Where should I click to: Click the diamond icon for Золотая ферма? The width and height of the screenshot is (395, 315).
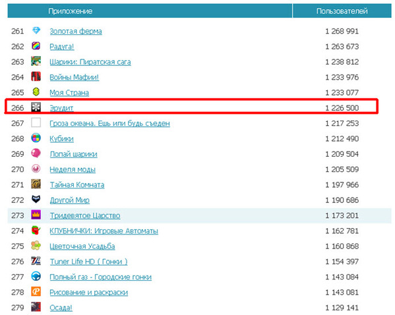click(36, 31)
